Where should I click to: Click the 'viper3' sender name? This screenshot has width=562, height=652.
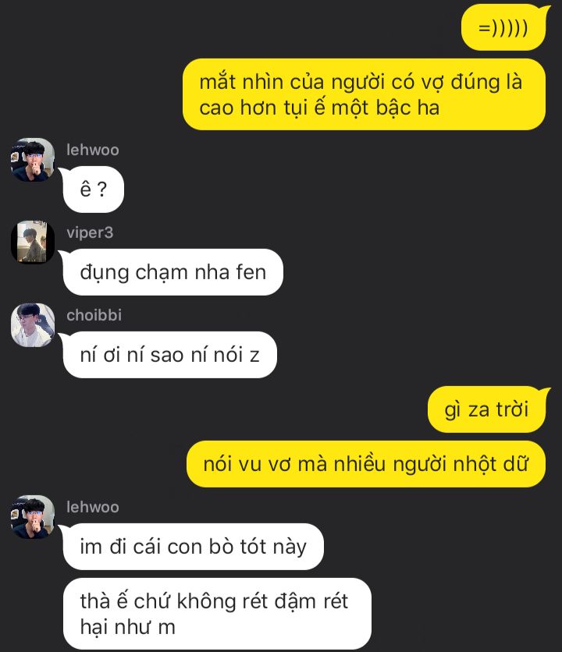pos(90,233)
